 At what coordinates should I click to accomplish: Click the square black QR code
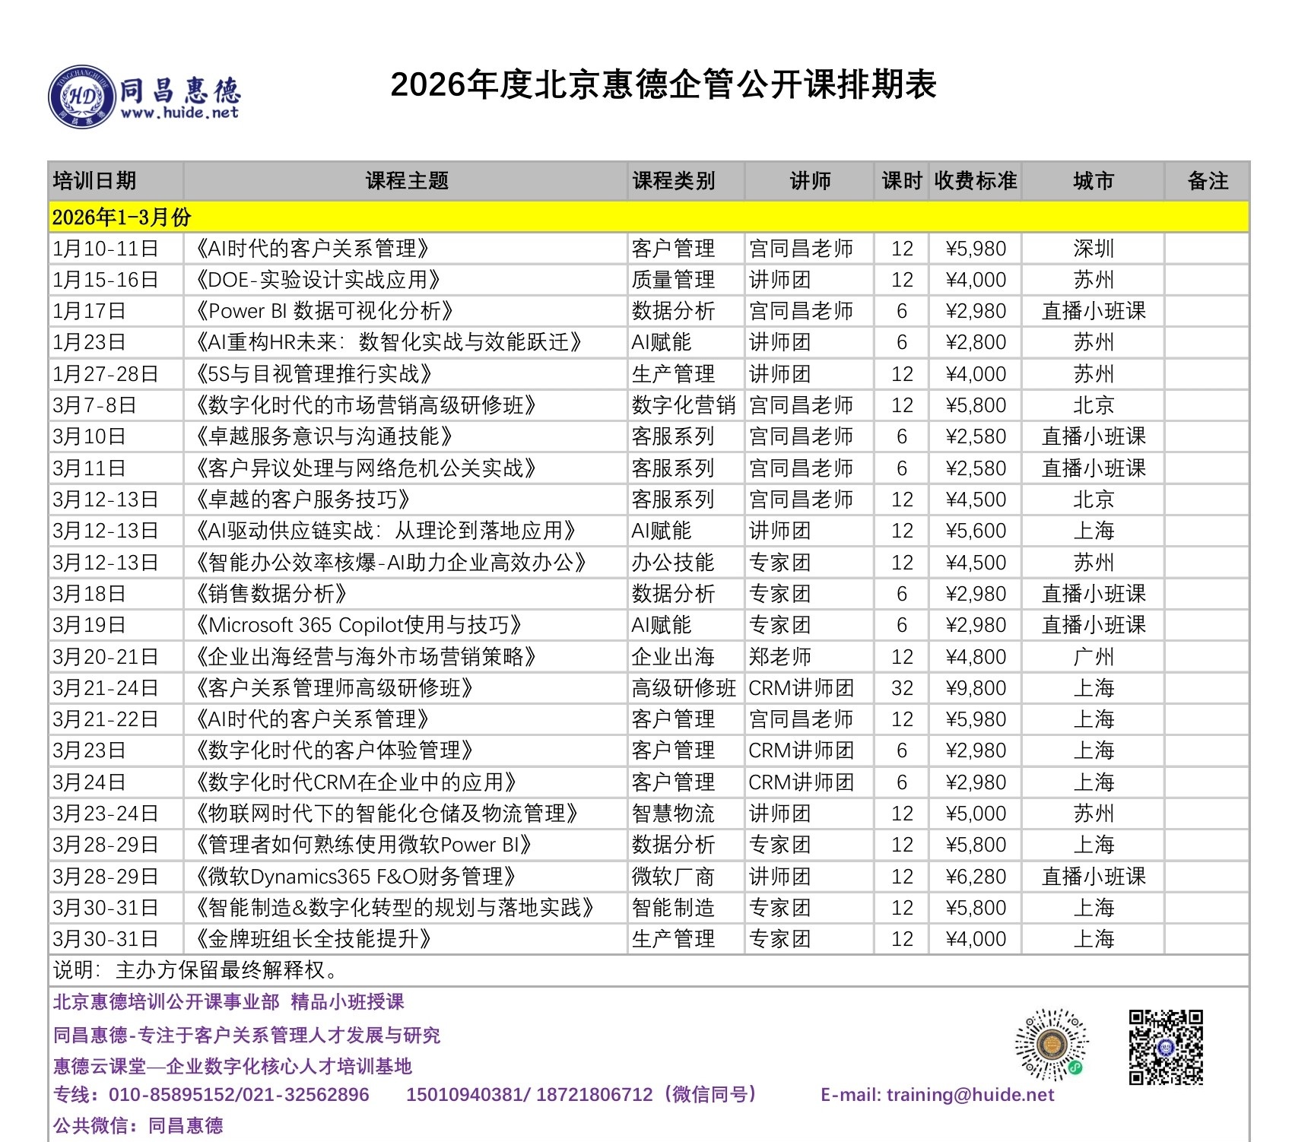[x=1165, y=1047]
